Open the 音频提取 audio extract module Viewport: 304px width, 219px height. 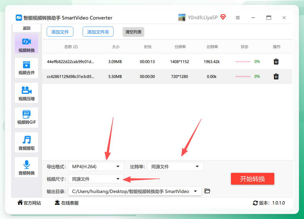pyautogui.click(x=26, y=142)
